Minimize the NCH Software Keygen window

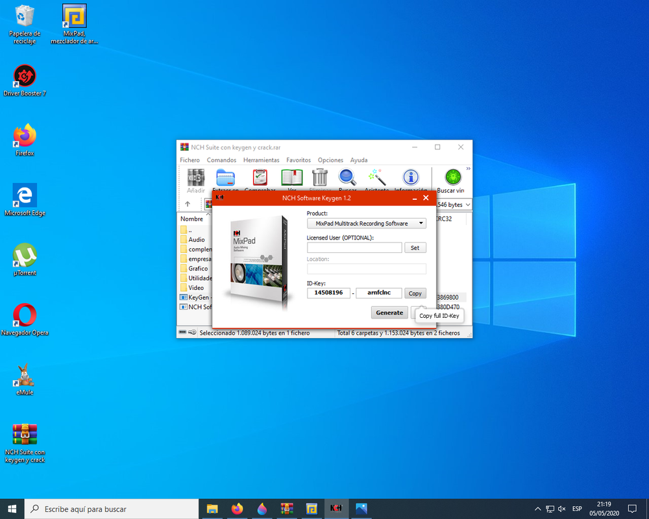pyautogui.click(x=414, y=199)
